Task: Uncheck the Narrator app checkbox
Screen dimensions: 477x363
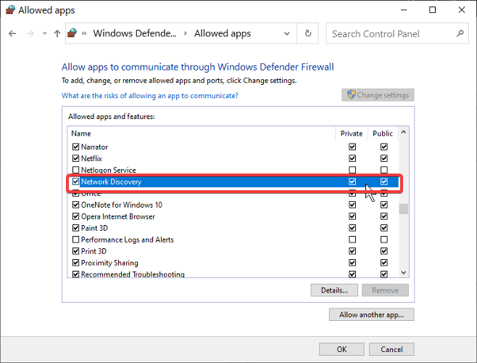Action: [76, 147]
